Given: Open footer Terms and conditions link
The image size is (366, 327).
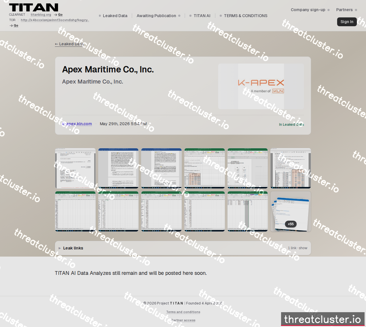Looking at the screenshot, I should tap(183, 312).
